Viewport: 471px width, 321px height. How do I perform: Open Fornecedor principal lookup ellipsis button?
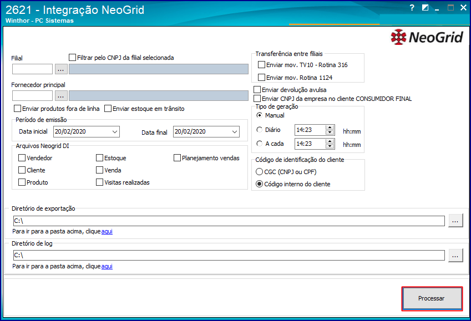61,96
